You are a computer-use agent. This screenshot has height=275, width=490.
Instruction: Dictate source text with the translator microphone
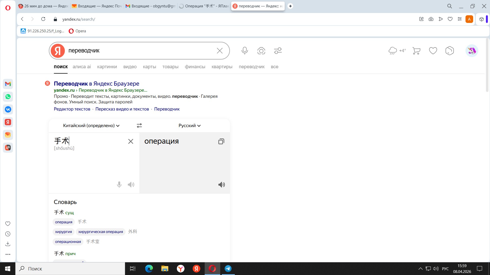tap(119, 185)
